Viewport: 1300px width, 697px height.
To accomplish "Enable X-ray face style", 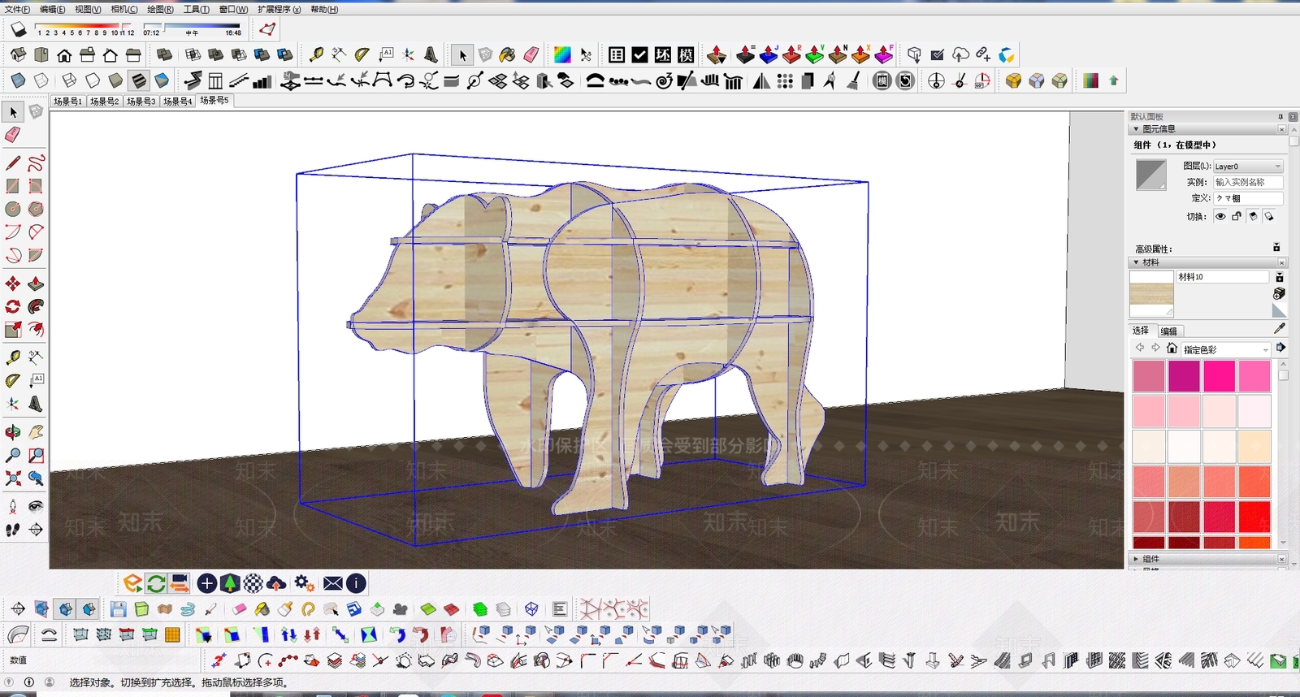I will [18, 80].
